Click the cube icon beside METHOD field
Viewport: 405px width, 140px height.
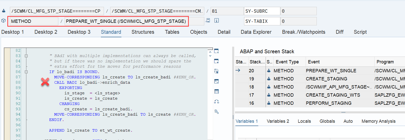coord(4,21)
